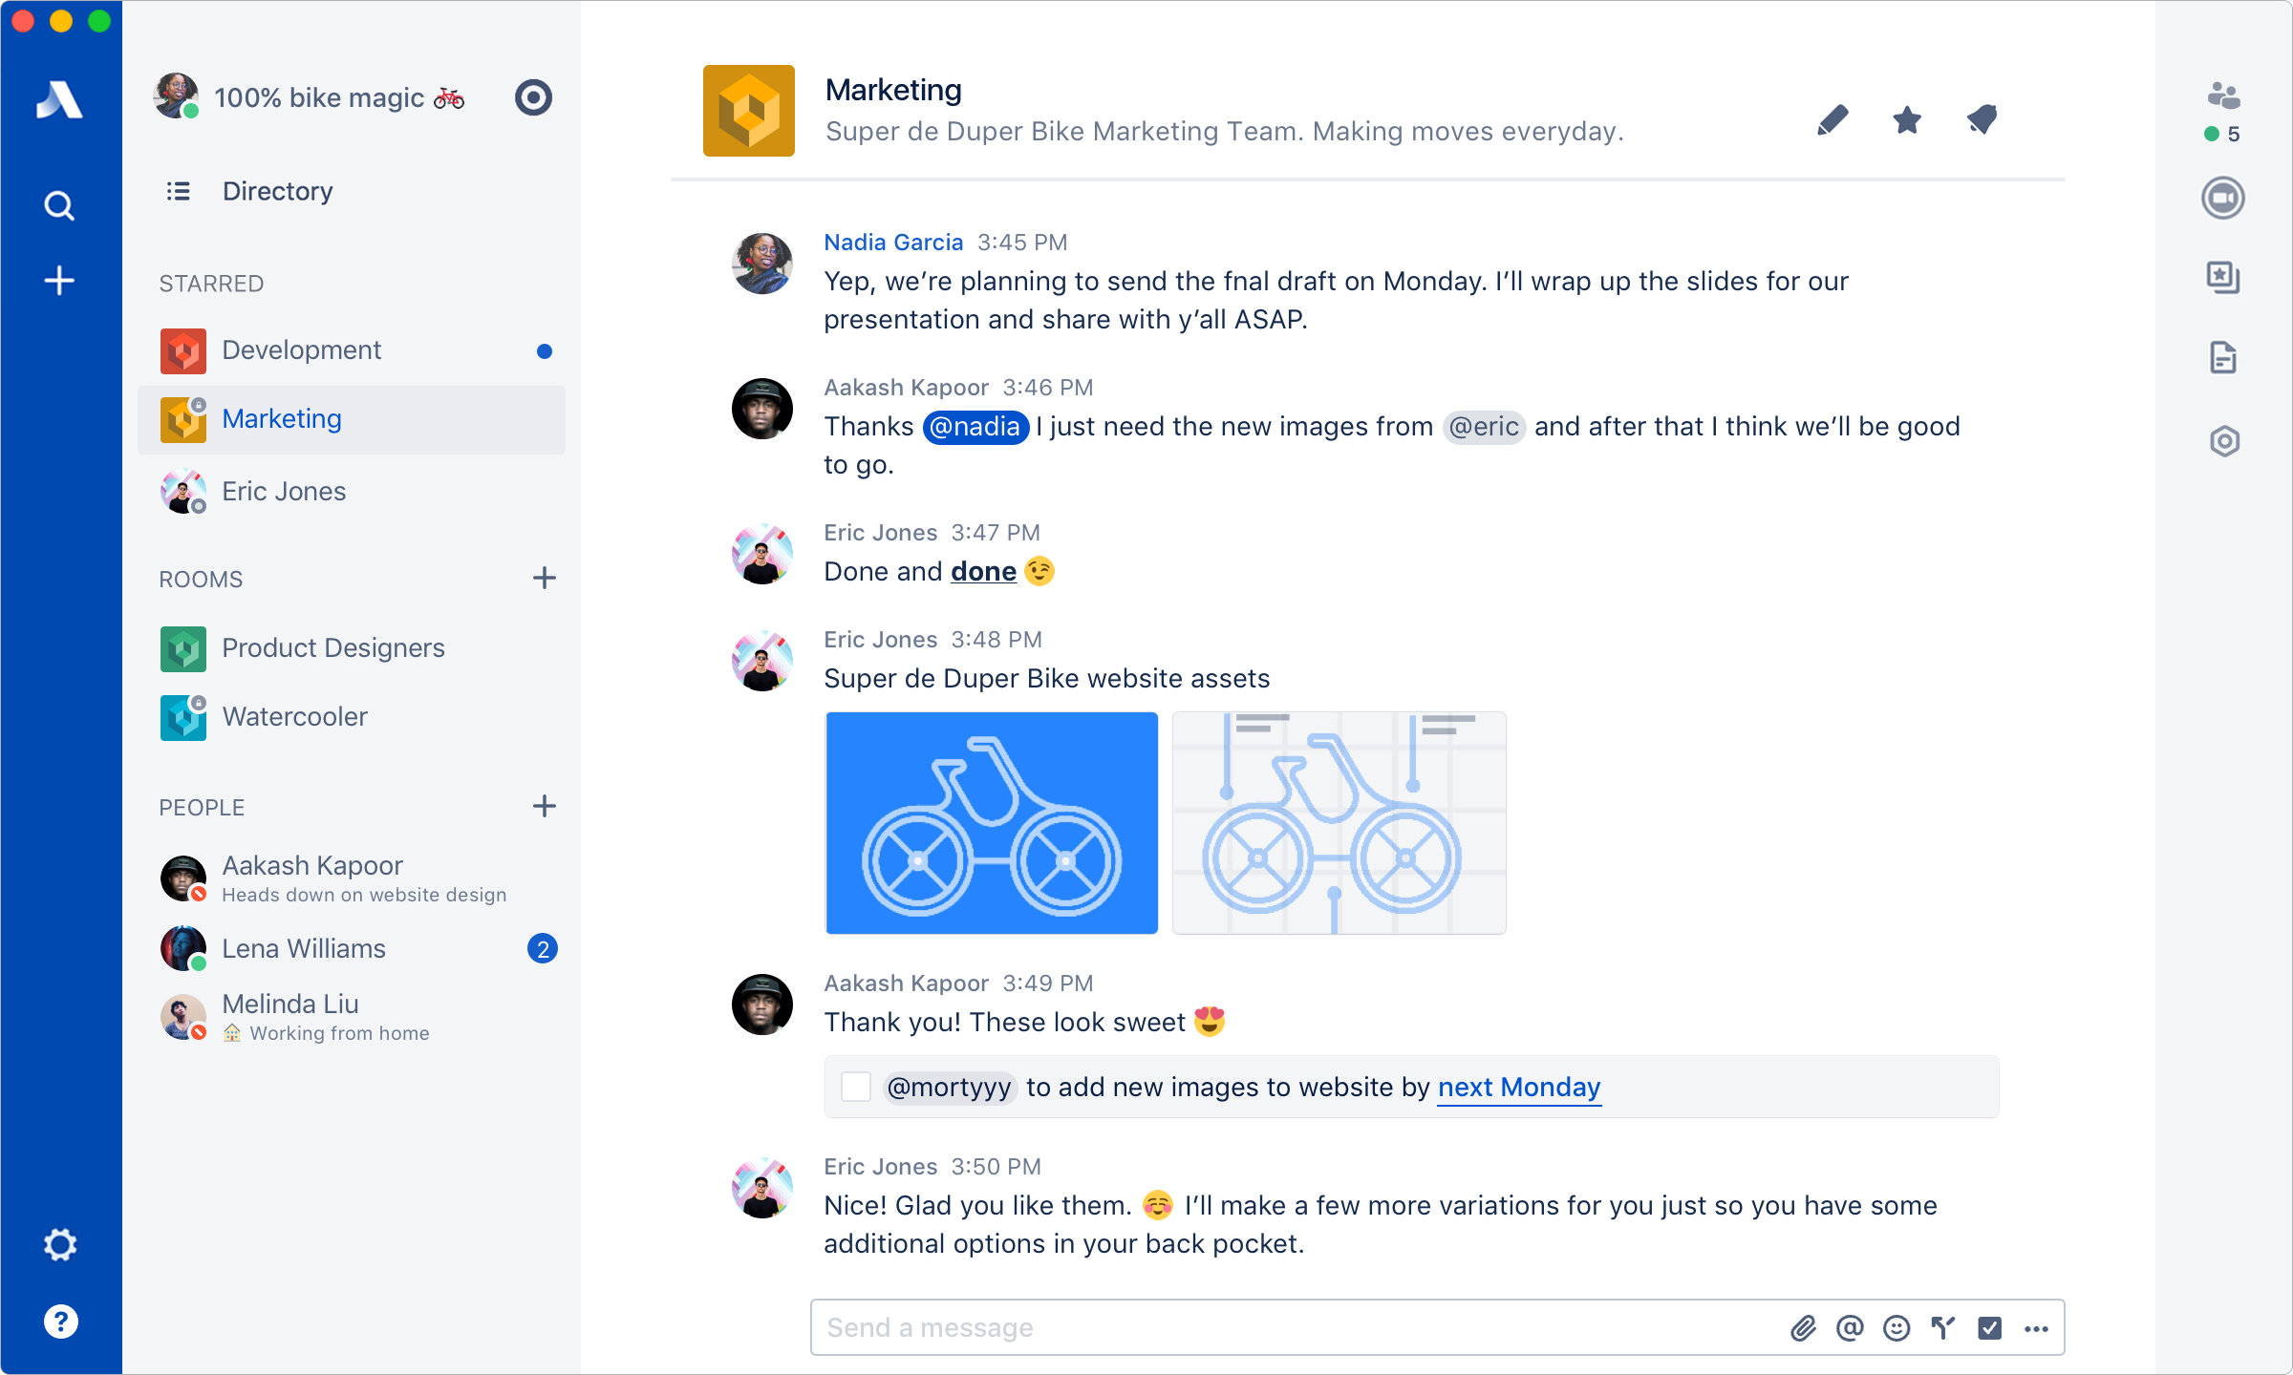
Task: Star the Marketing channel
Action: click(x=1905, y=117)
